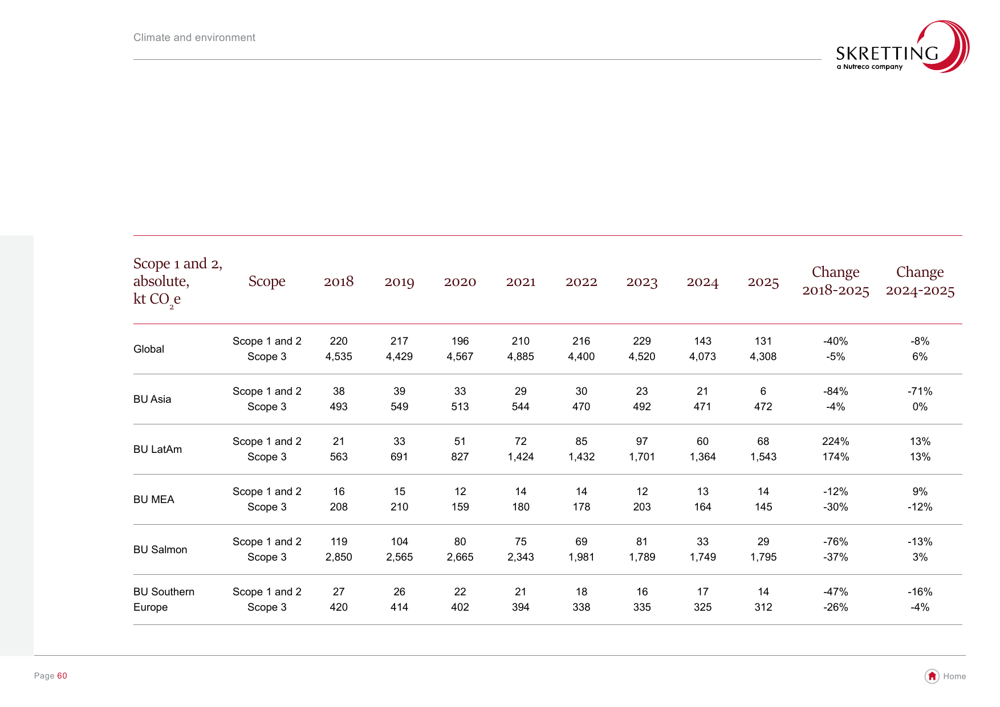
Task: Click the Global 2025 value 4,308
Action: point(763,357)
